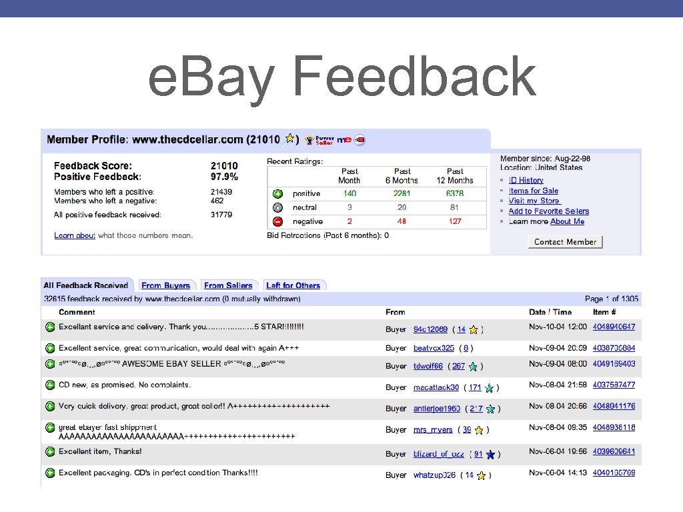Click Add to Favorite Sellers link
Viewport: 683px width, 512px height.
click(x=549, y=211)
